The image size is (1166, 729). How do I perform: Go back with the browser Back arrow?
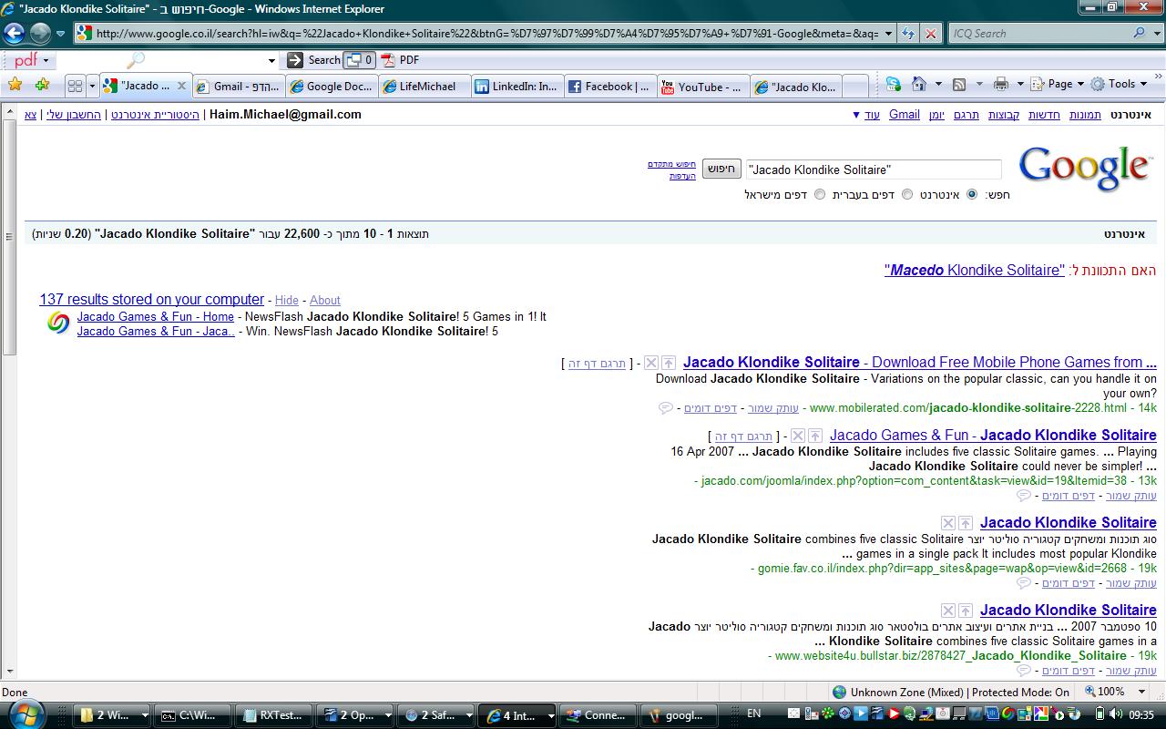tap(14, 34)
